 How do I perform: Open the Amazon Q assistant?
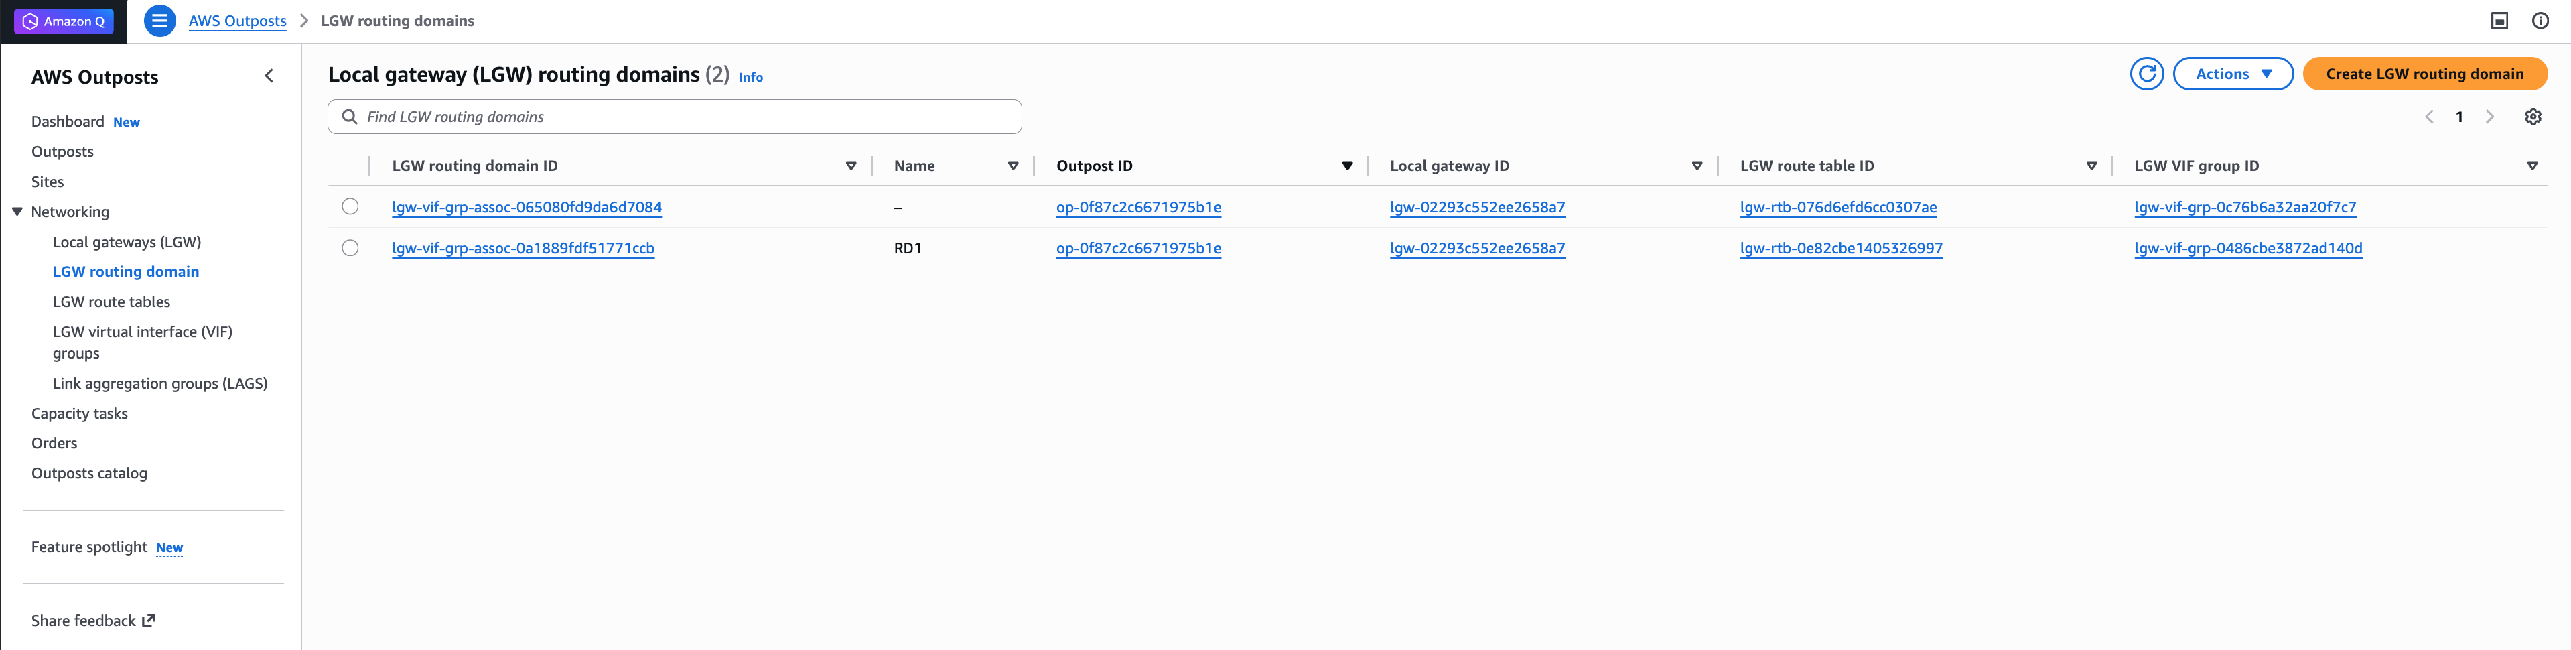64,21
